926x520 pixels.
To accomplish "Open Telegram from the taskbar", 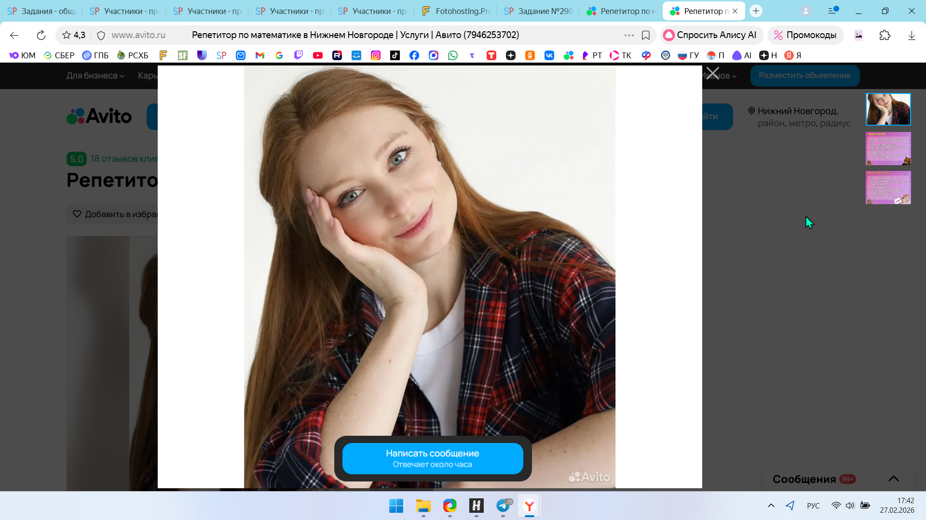I will (x=503, y=506).
